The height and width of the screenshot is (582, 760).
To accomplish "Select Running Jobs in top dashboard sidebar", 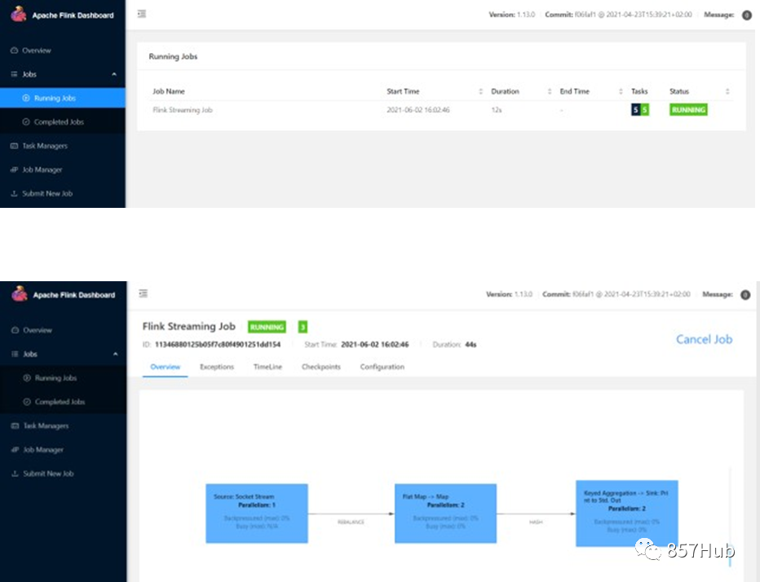I will tap(63, 98).
